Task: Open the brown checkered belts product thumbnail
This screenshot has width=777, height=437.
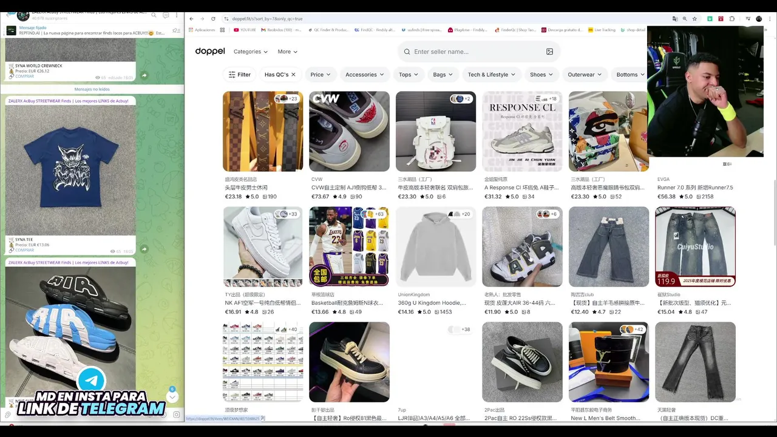Action: [263, 131]
